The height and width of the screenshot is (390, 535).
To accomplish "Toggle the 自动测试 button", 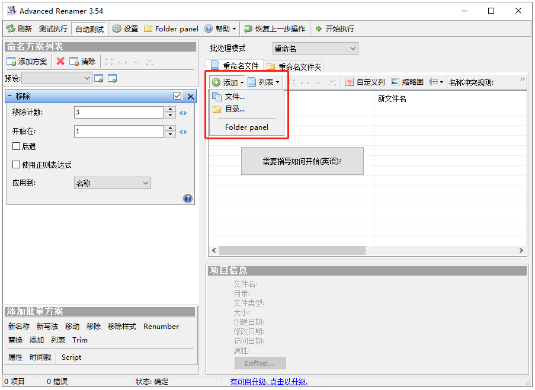I will (x=89, y=29).
